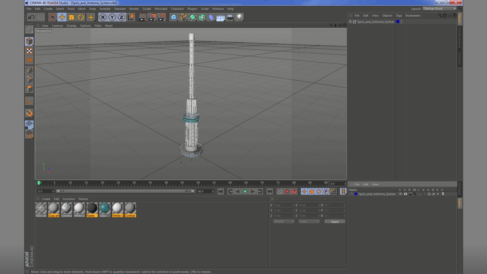The width and height of the screenshot is (487, 274).
Task: Click the Undo arrow icon
Action: click(x=31, y=17)
